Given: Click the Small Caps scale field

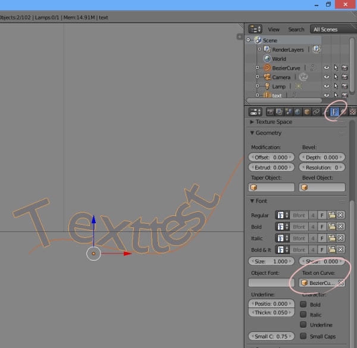Looking at the screenshot, I should 271,336.
